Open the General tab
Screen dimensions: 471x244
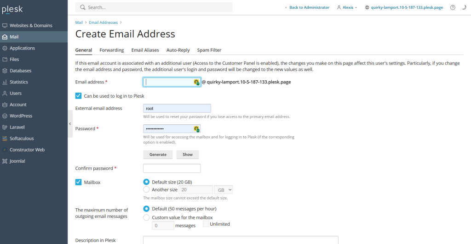pyautogui.click(x=84, y=50)
